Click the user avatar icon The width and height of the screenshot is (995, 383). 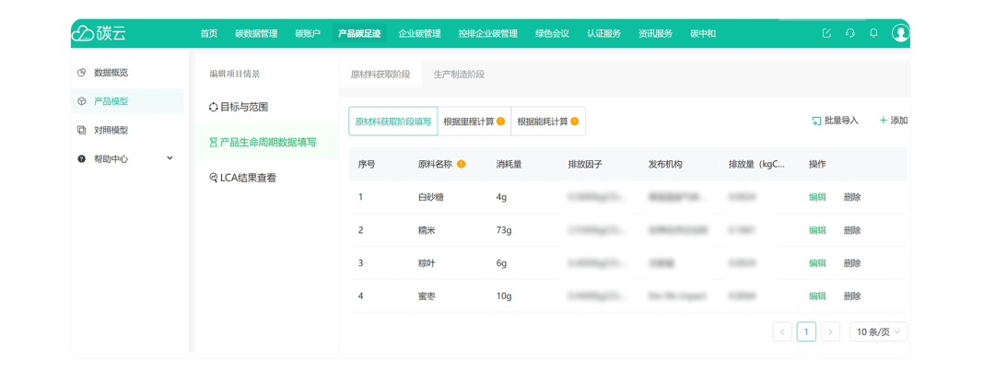tap(900, 33)
